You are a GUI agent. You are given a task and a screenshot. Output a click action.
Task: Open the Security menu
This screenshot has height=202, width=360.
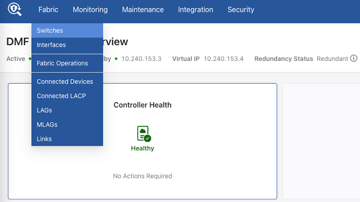point(241,10)
